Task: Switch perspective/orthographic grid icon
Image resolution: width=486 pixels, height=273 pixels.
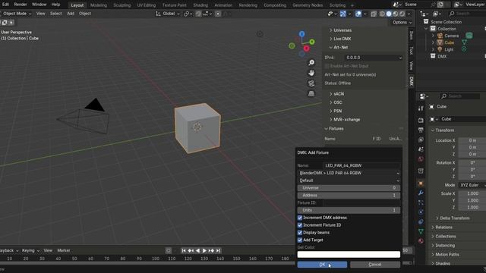Action: click(311, 93)
